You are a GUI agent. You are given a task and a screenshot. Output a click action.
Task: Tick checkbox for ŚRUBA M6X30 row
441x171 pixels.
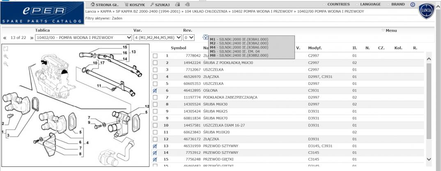pos(155,105)
